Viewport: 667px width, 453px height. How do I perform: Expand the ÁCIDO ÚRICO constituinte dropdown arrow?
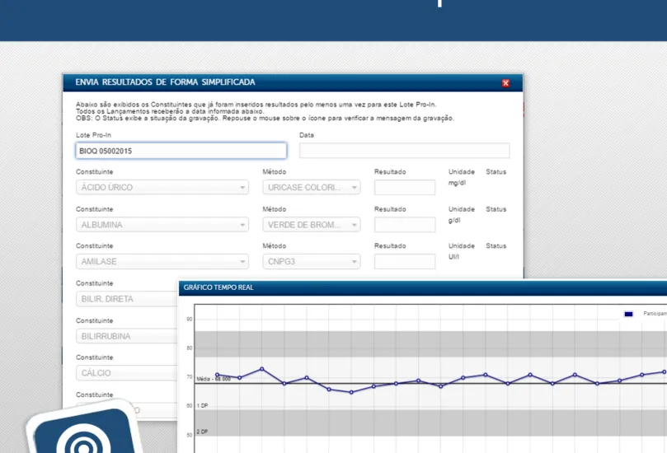click(x=242, y=188)
